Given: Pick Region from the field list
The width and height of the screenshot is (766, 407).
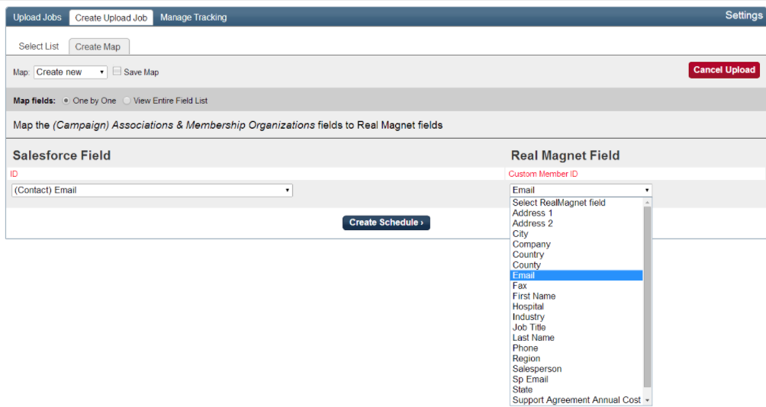Looking at the screenshot, I should (x=577, y=359).
